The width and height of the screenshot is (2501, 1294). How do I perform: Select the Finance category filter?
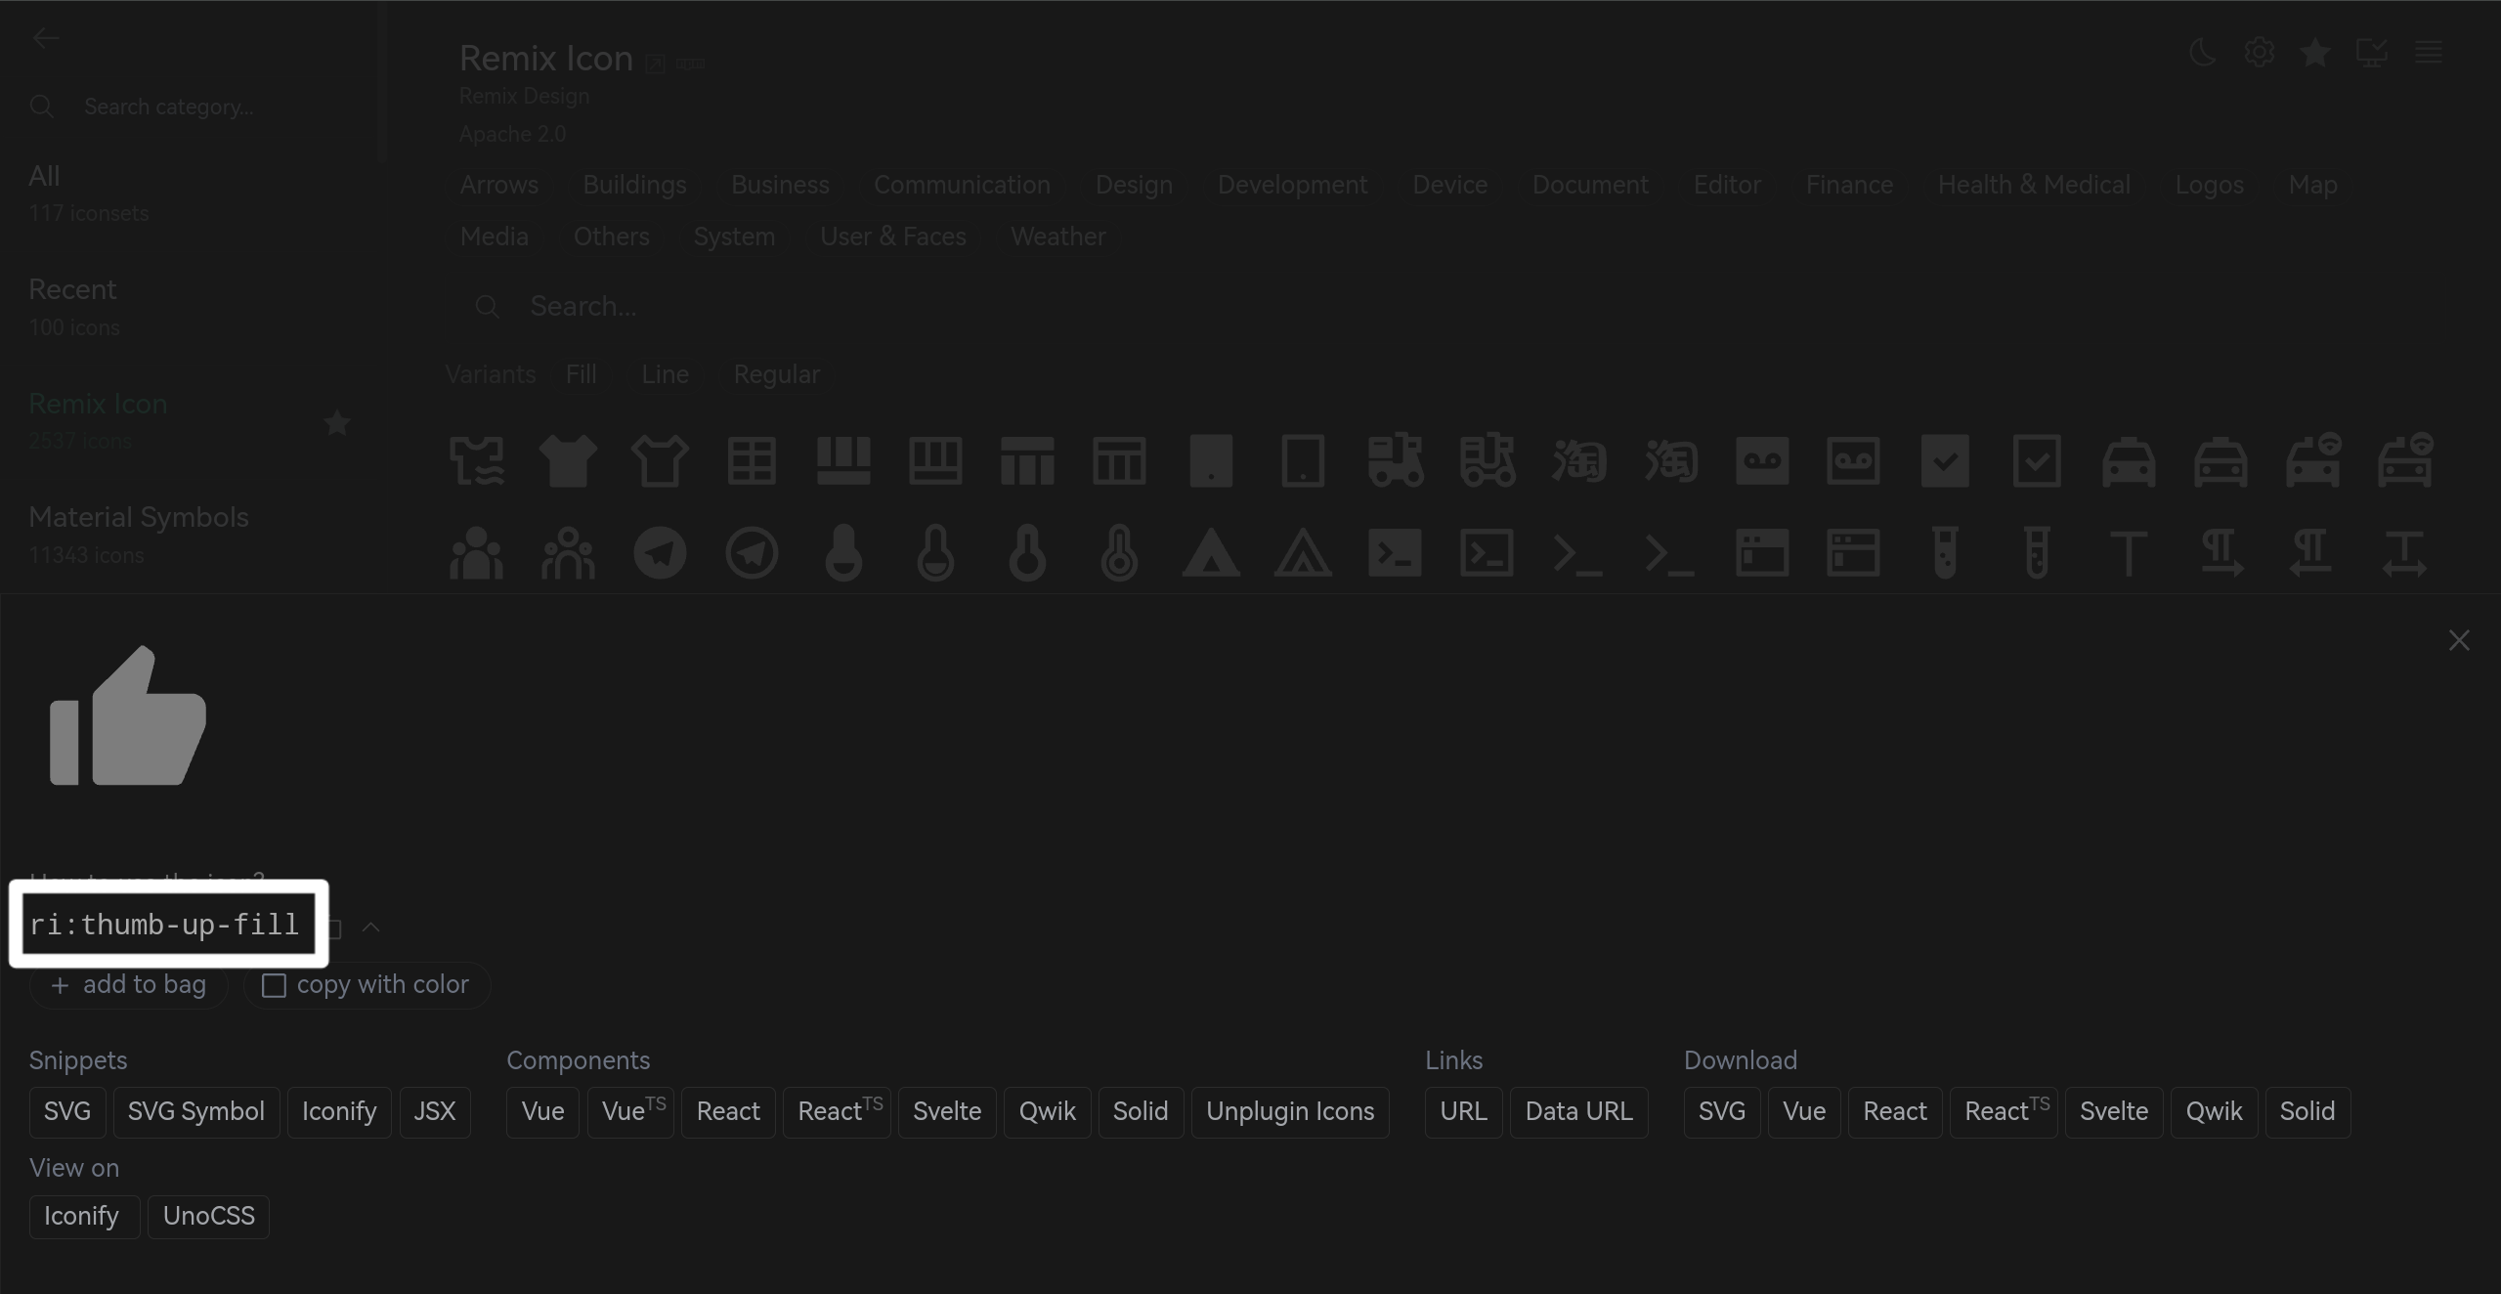[1848, 183]
